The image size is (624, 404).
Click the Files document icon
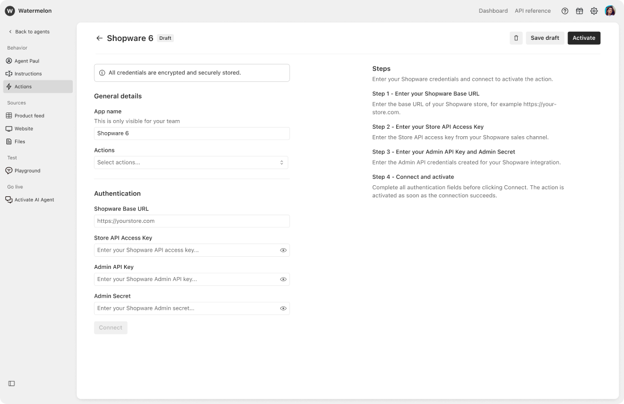tap(9, 141)
